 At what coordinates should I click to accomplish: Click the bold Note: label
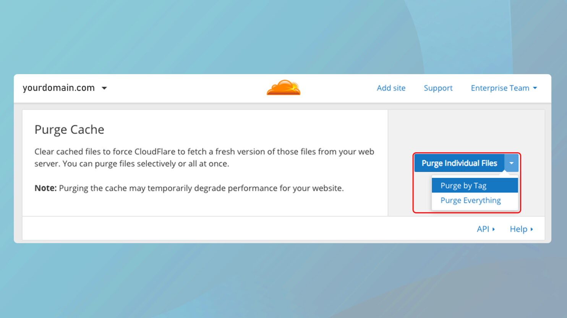(45, 188)
